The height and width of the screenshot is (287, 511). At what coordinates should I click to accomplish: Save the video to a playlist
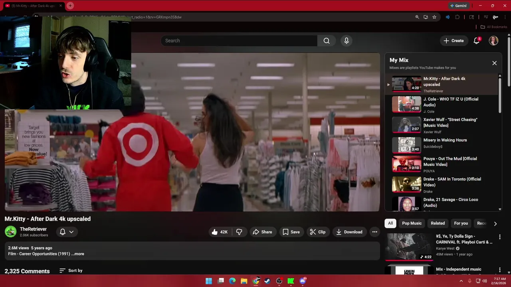pos(291,232)
